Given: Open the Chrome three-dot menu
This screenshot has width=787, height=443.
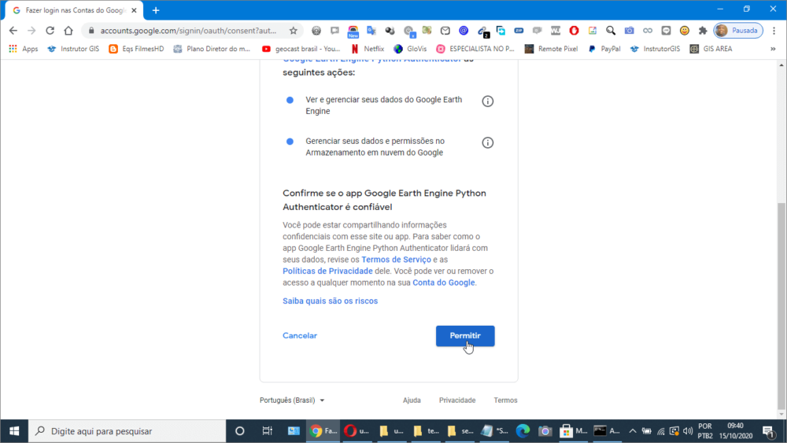Looking at the screenshot, I should coord(774,31).
